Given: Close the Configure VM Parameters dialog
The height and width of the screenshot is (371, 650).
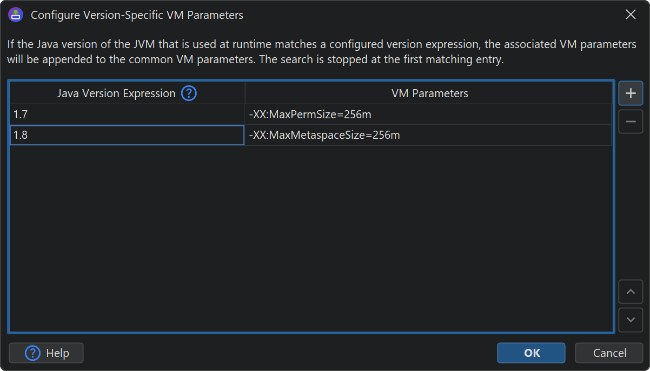Looking at the screenshot, I should (x=631, y=15).
